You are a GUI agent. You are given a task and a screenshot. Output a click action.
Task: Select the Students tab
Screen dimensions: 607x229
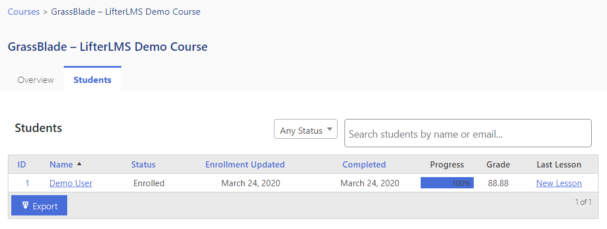pos(93,80)
